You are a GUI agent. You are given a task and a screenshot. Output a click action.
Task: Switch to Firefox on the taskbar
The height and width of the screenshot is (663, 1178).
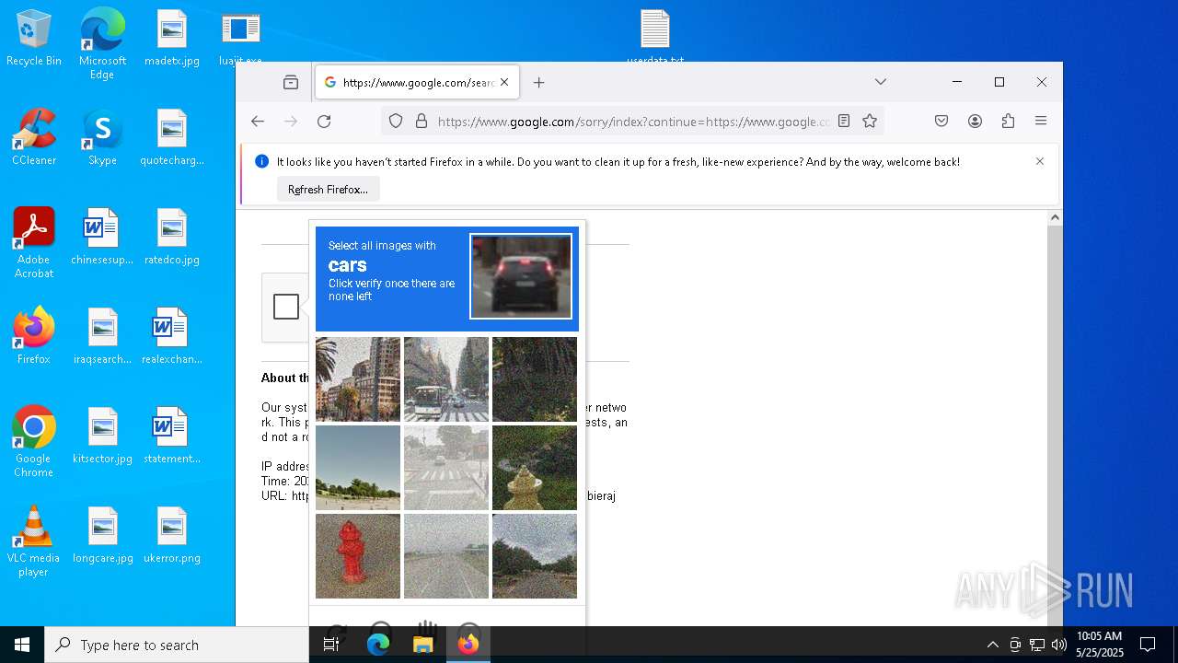[468, 645]
